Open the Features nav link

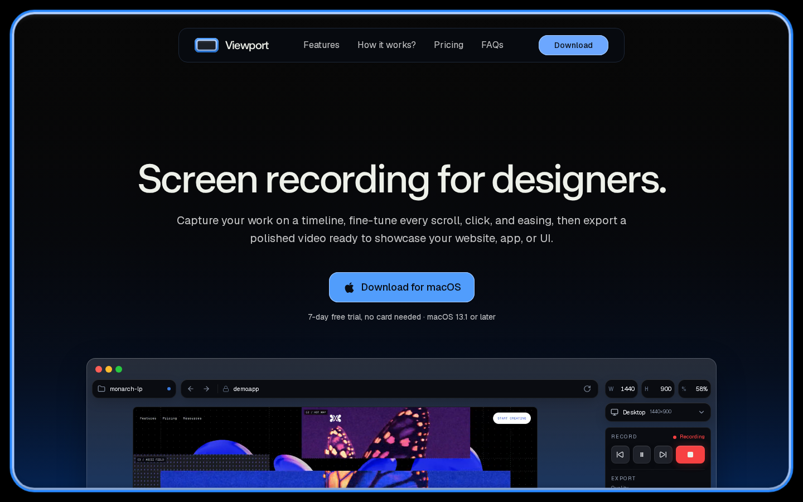[321, 45]
